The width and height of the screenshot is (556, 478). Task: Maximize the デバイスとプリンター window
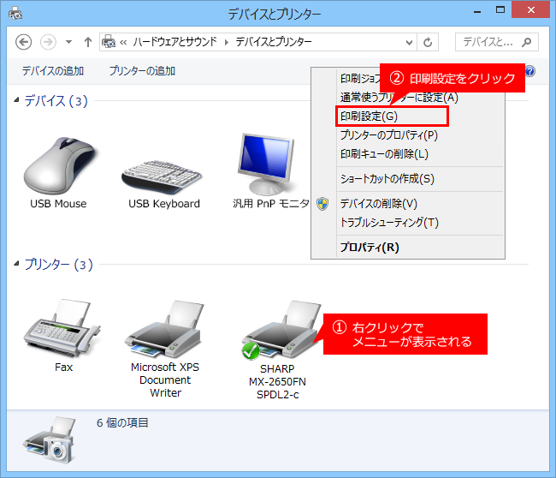(500, 10)
